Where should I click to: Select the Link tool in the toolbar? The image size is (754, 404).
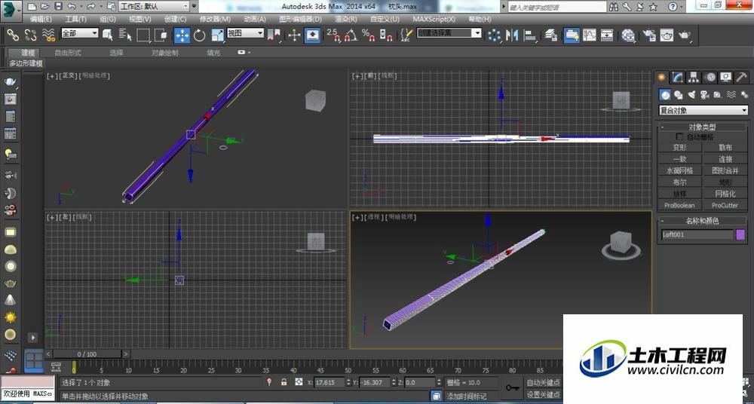[x=12, y=35]
